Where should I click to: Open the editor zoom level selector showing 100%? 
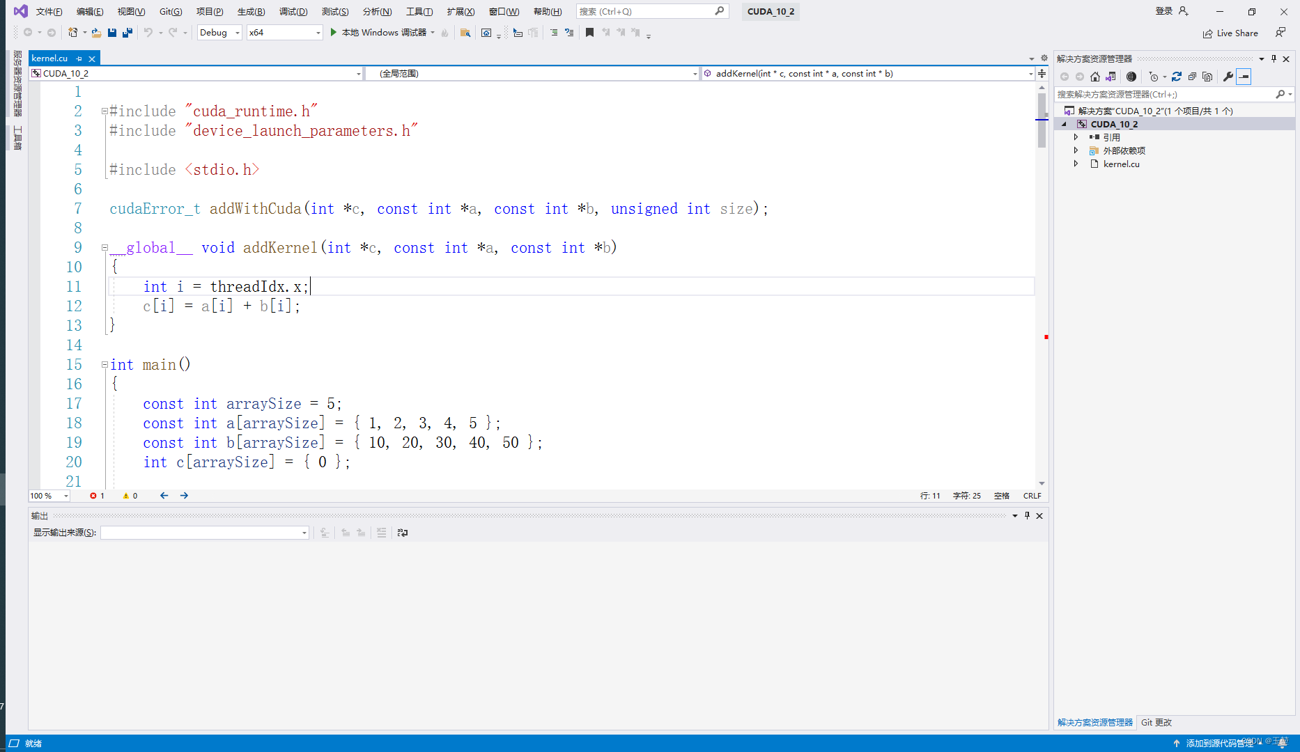(47, 495)
